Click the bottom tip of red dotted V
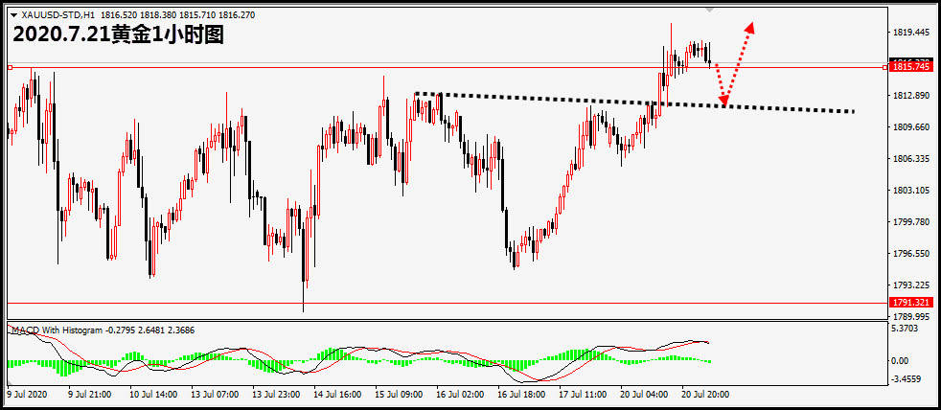The image size is (941, 410). pos(724,103)
